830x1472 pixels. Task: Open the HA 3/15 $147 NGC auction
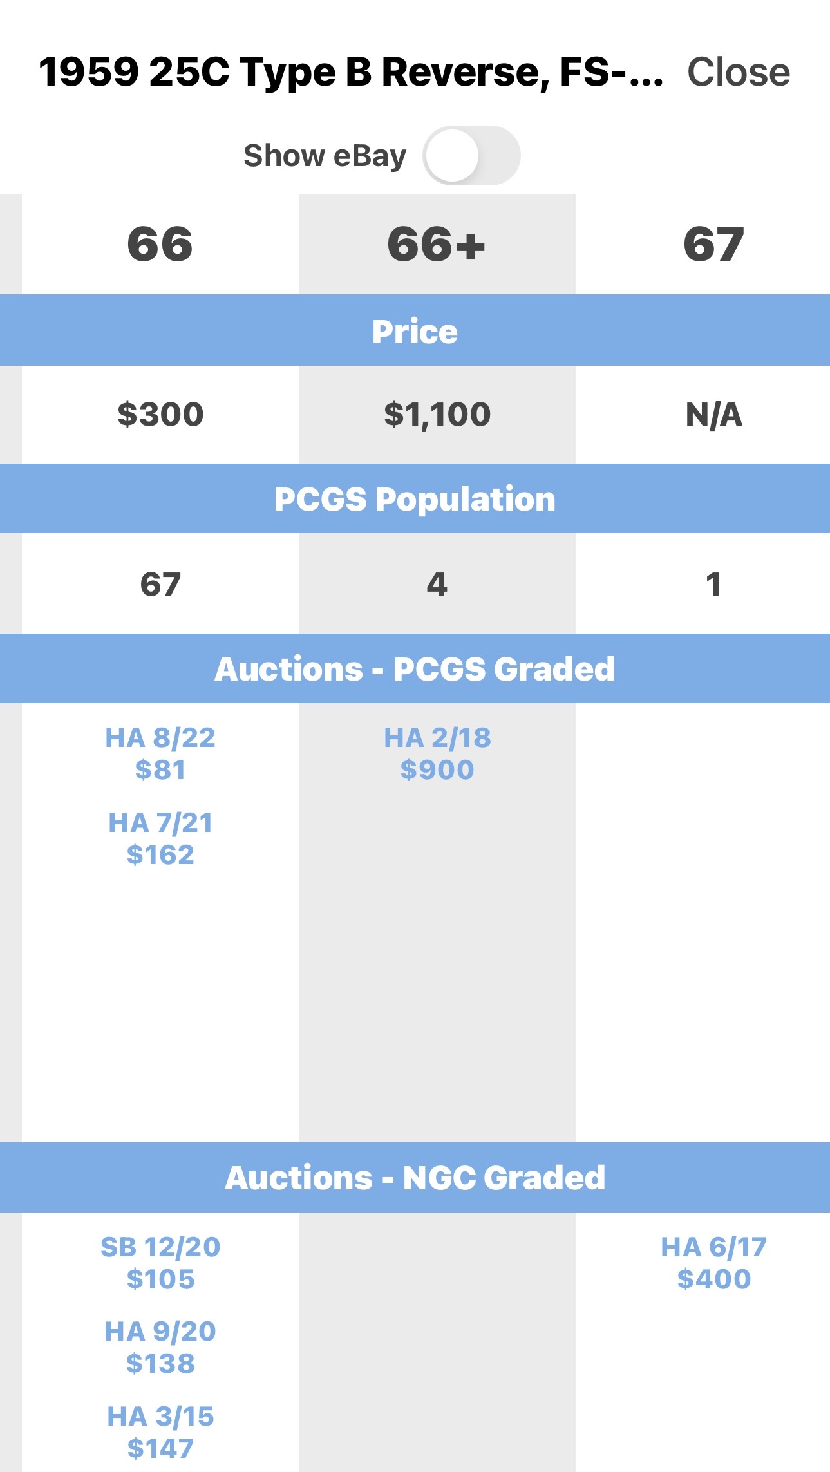(160, 1432)
